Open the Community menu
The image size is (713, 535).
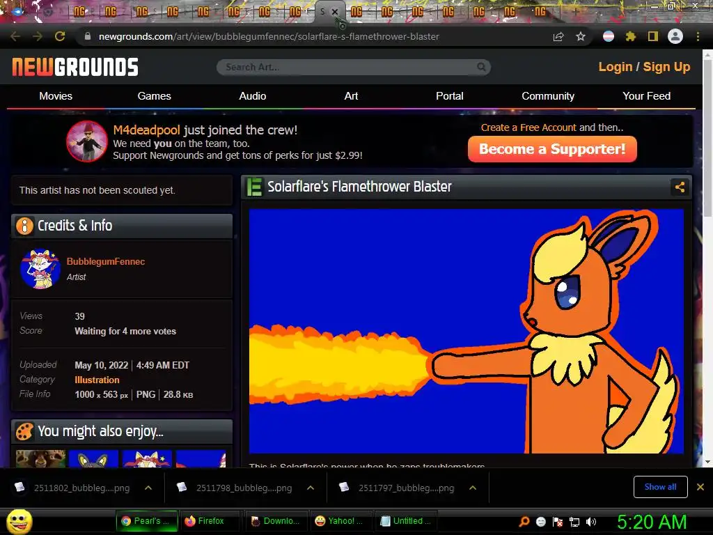click(x=548, y=96)
